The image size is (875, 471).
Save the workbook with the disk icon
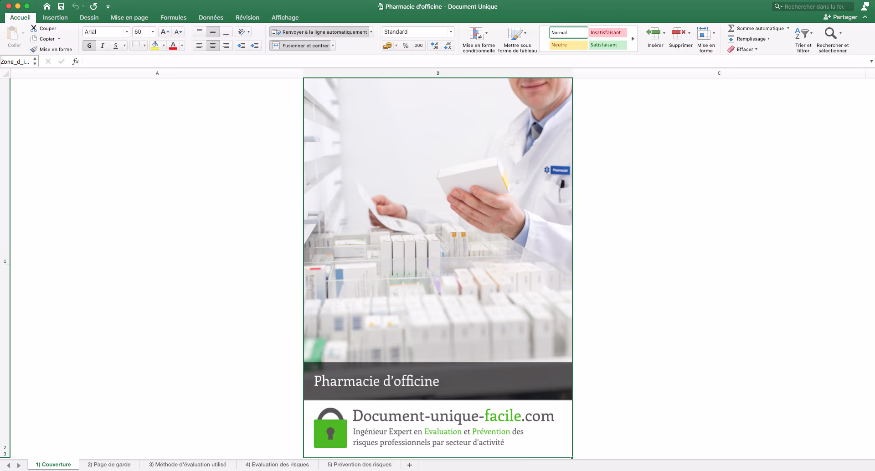(61, 6)
